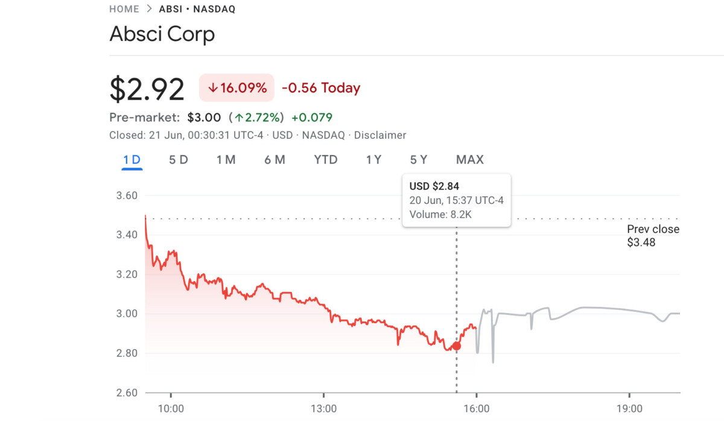
Task: Click the USD $2.84 price tooltip
Action: (x=457, y=200)
